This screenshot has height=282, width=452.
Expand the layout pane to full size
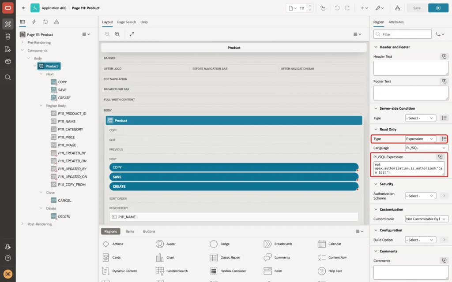click(132, 34)
